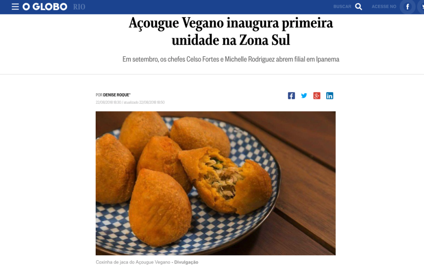The width and height of the screenshot is (424, 271).
Task: Click the coxinha photo
Action: point(215,183)
